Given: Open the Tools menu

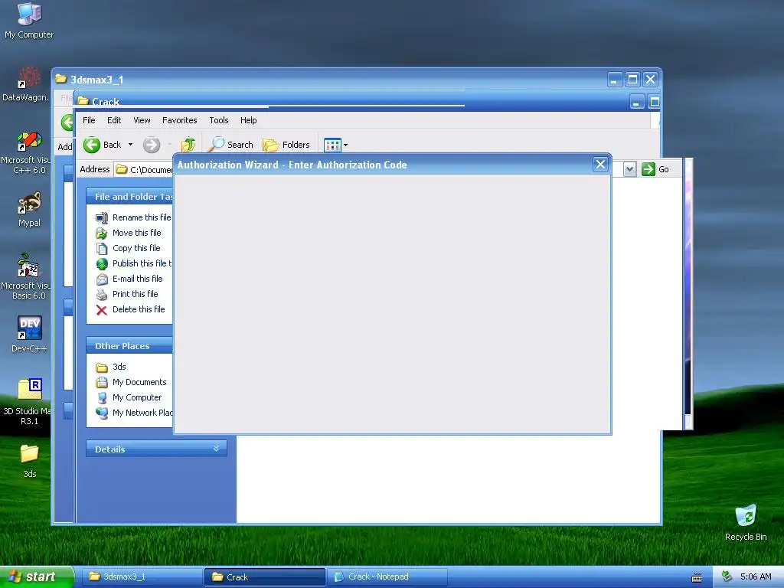Looking at the screenshot, I should 218,120.
